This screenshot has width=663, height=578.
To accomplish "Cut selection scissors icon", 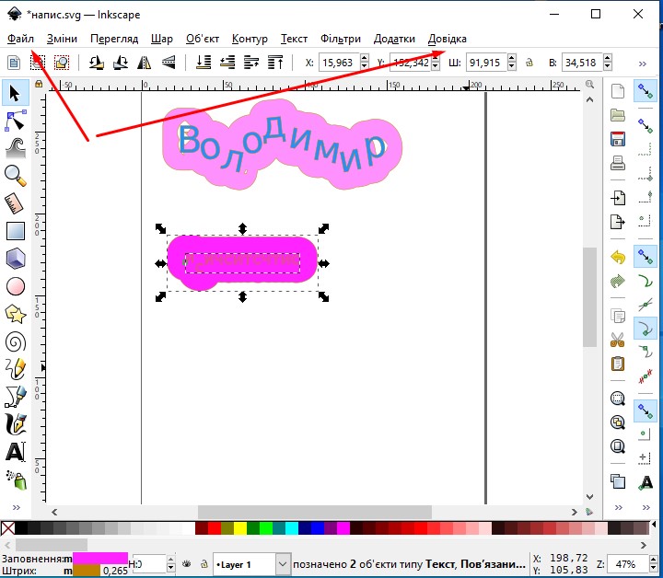I will coord(618,340).
